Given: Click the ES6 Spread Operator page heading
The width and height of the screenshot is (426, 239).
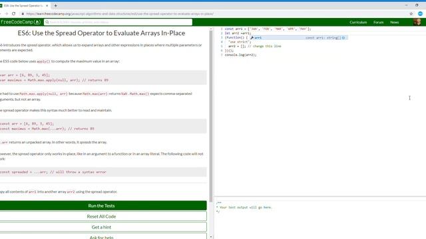Looking at the screenshot, I should (101, 33).
